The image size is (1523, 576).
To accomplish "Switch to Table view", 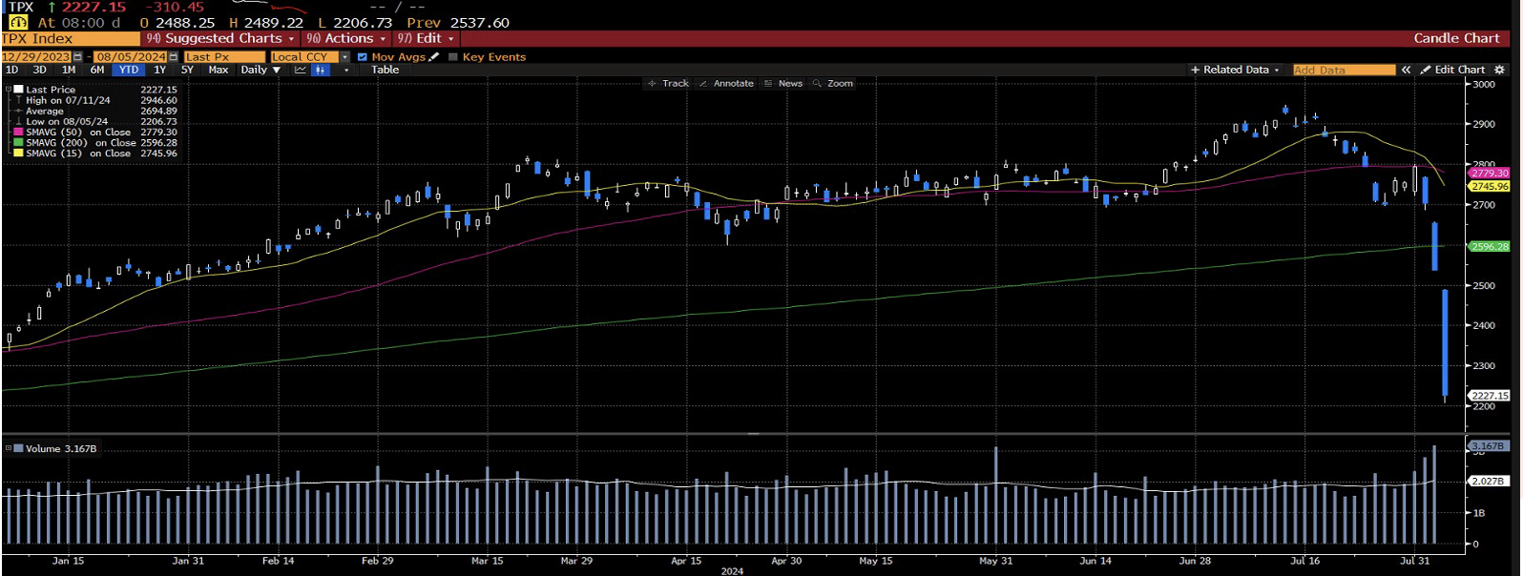I will (386, 70).
